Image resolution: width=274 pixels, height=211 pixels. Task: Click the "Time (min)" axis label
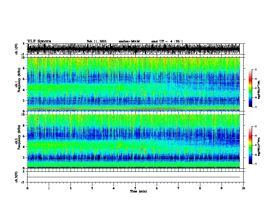point(138,191)
